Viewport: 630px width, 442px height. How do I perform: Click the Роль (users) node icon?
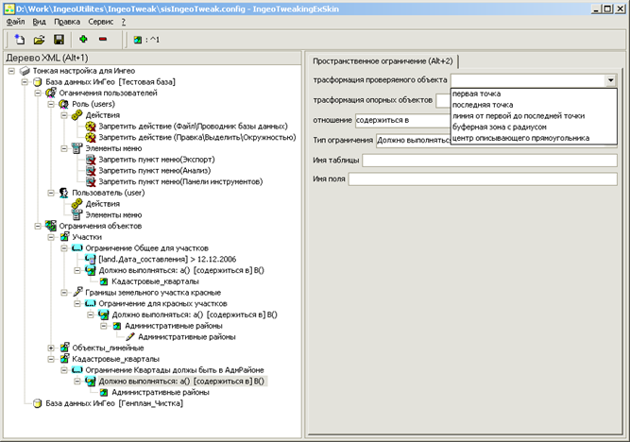[63, 104]
